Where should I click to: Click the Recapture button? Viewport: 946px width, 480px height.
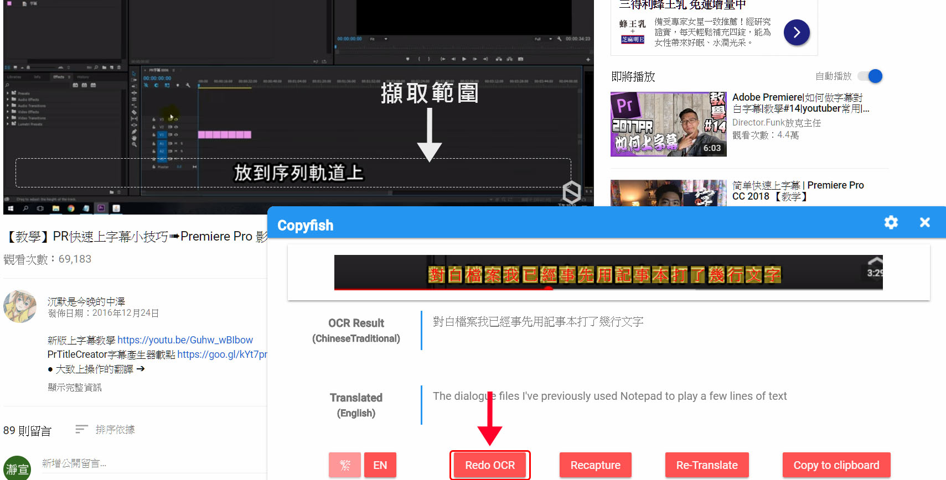point(596,465)
